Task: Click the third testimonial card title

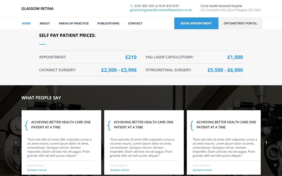Action: pos(226,125)
